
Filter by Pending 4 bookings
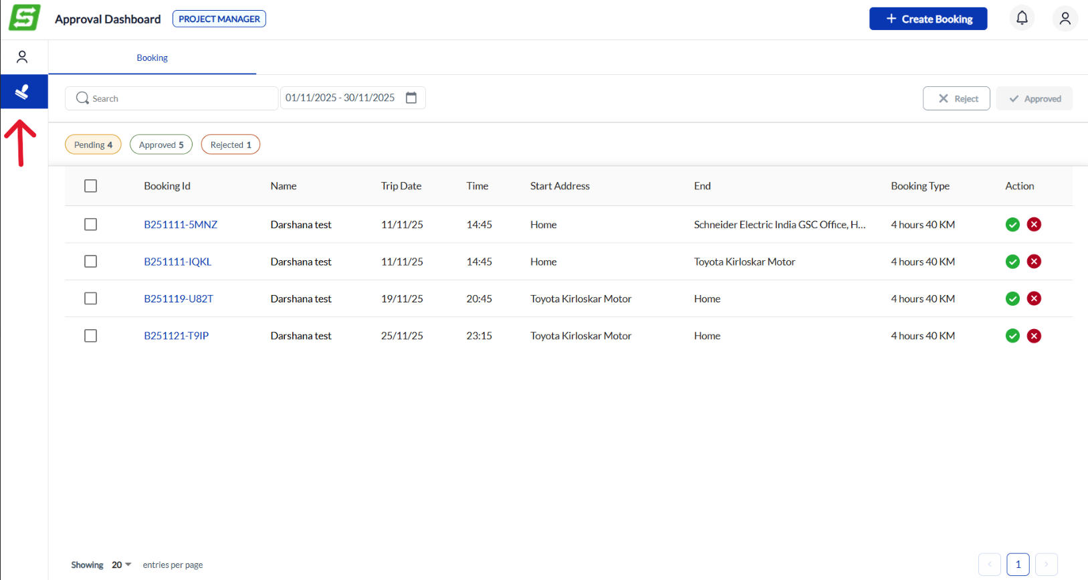(93, 144)
